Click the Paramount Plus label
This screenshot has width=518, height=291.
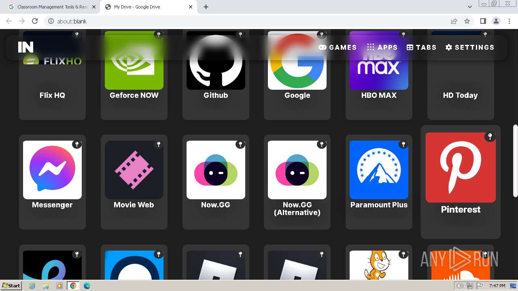(x=379, y=205)
